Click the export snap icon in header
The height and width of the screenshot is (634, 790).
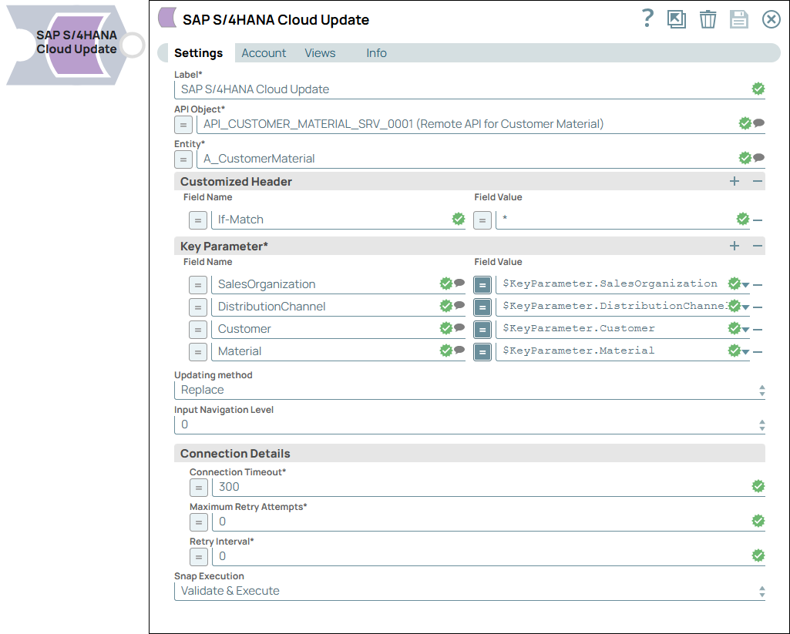pos(676,19)
